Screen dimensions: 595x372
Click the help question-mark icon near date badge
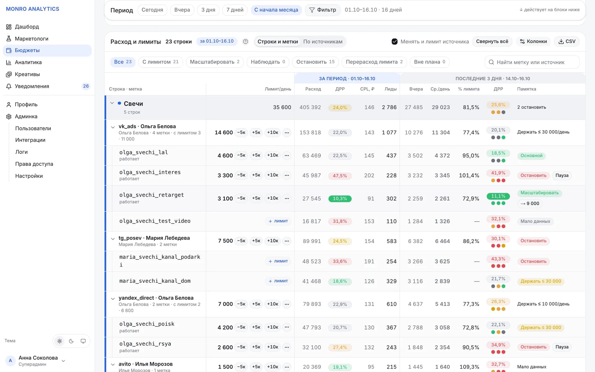pyautogui.click(x=245, y=42)
